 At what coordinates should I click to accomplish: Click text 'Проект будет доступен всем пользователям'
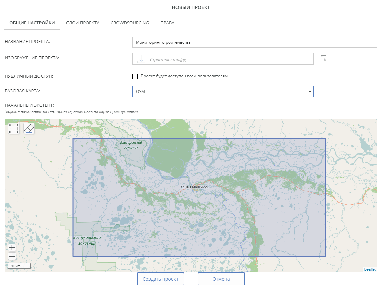184,76
